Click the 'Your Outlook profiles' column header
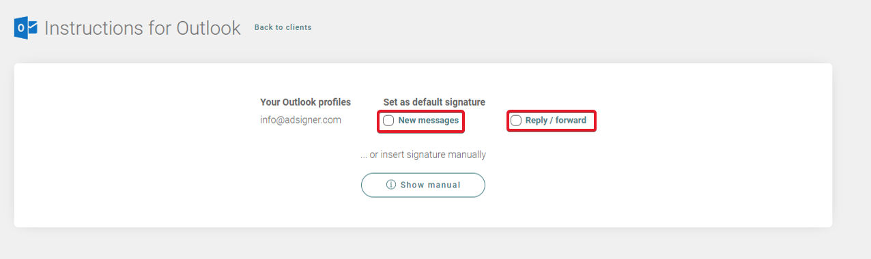871x259 pixels. (305, 102)
